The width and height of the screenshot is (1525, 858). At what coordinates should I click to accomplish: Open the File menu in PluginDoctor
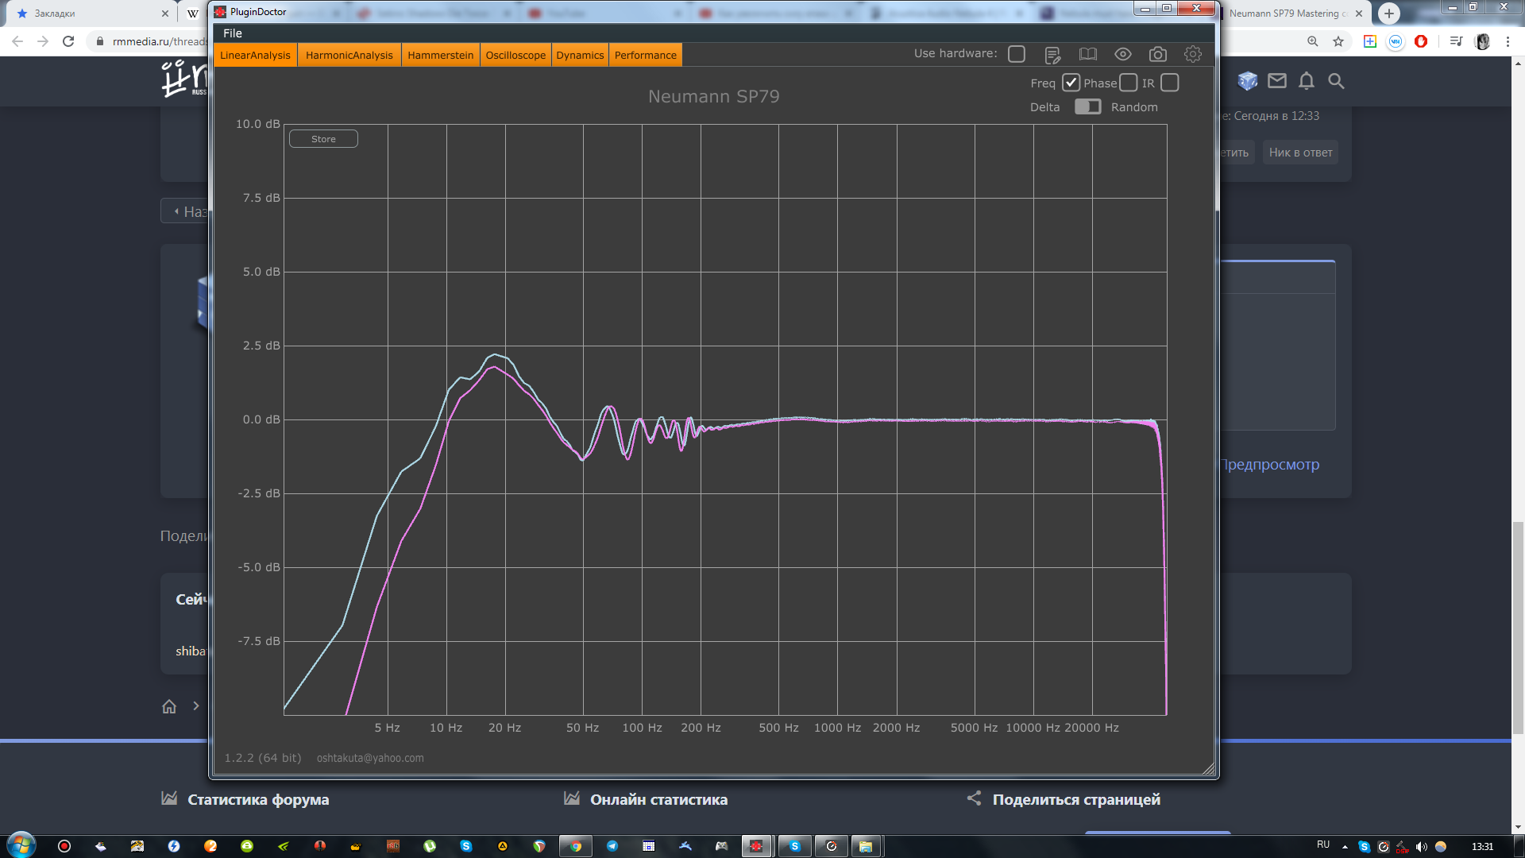(233, 33)
